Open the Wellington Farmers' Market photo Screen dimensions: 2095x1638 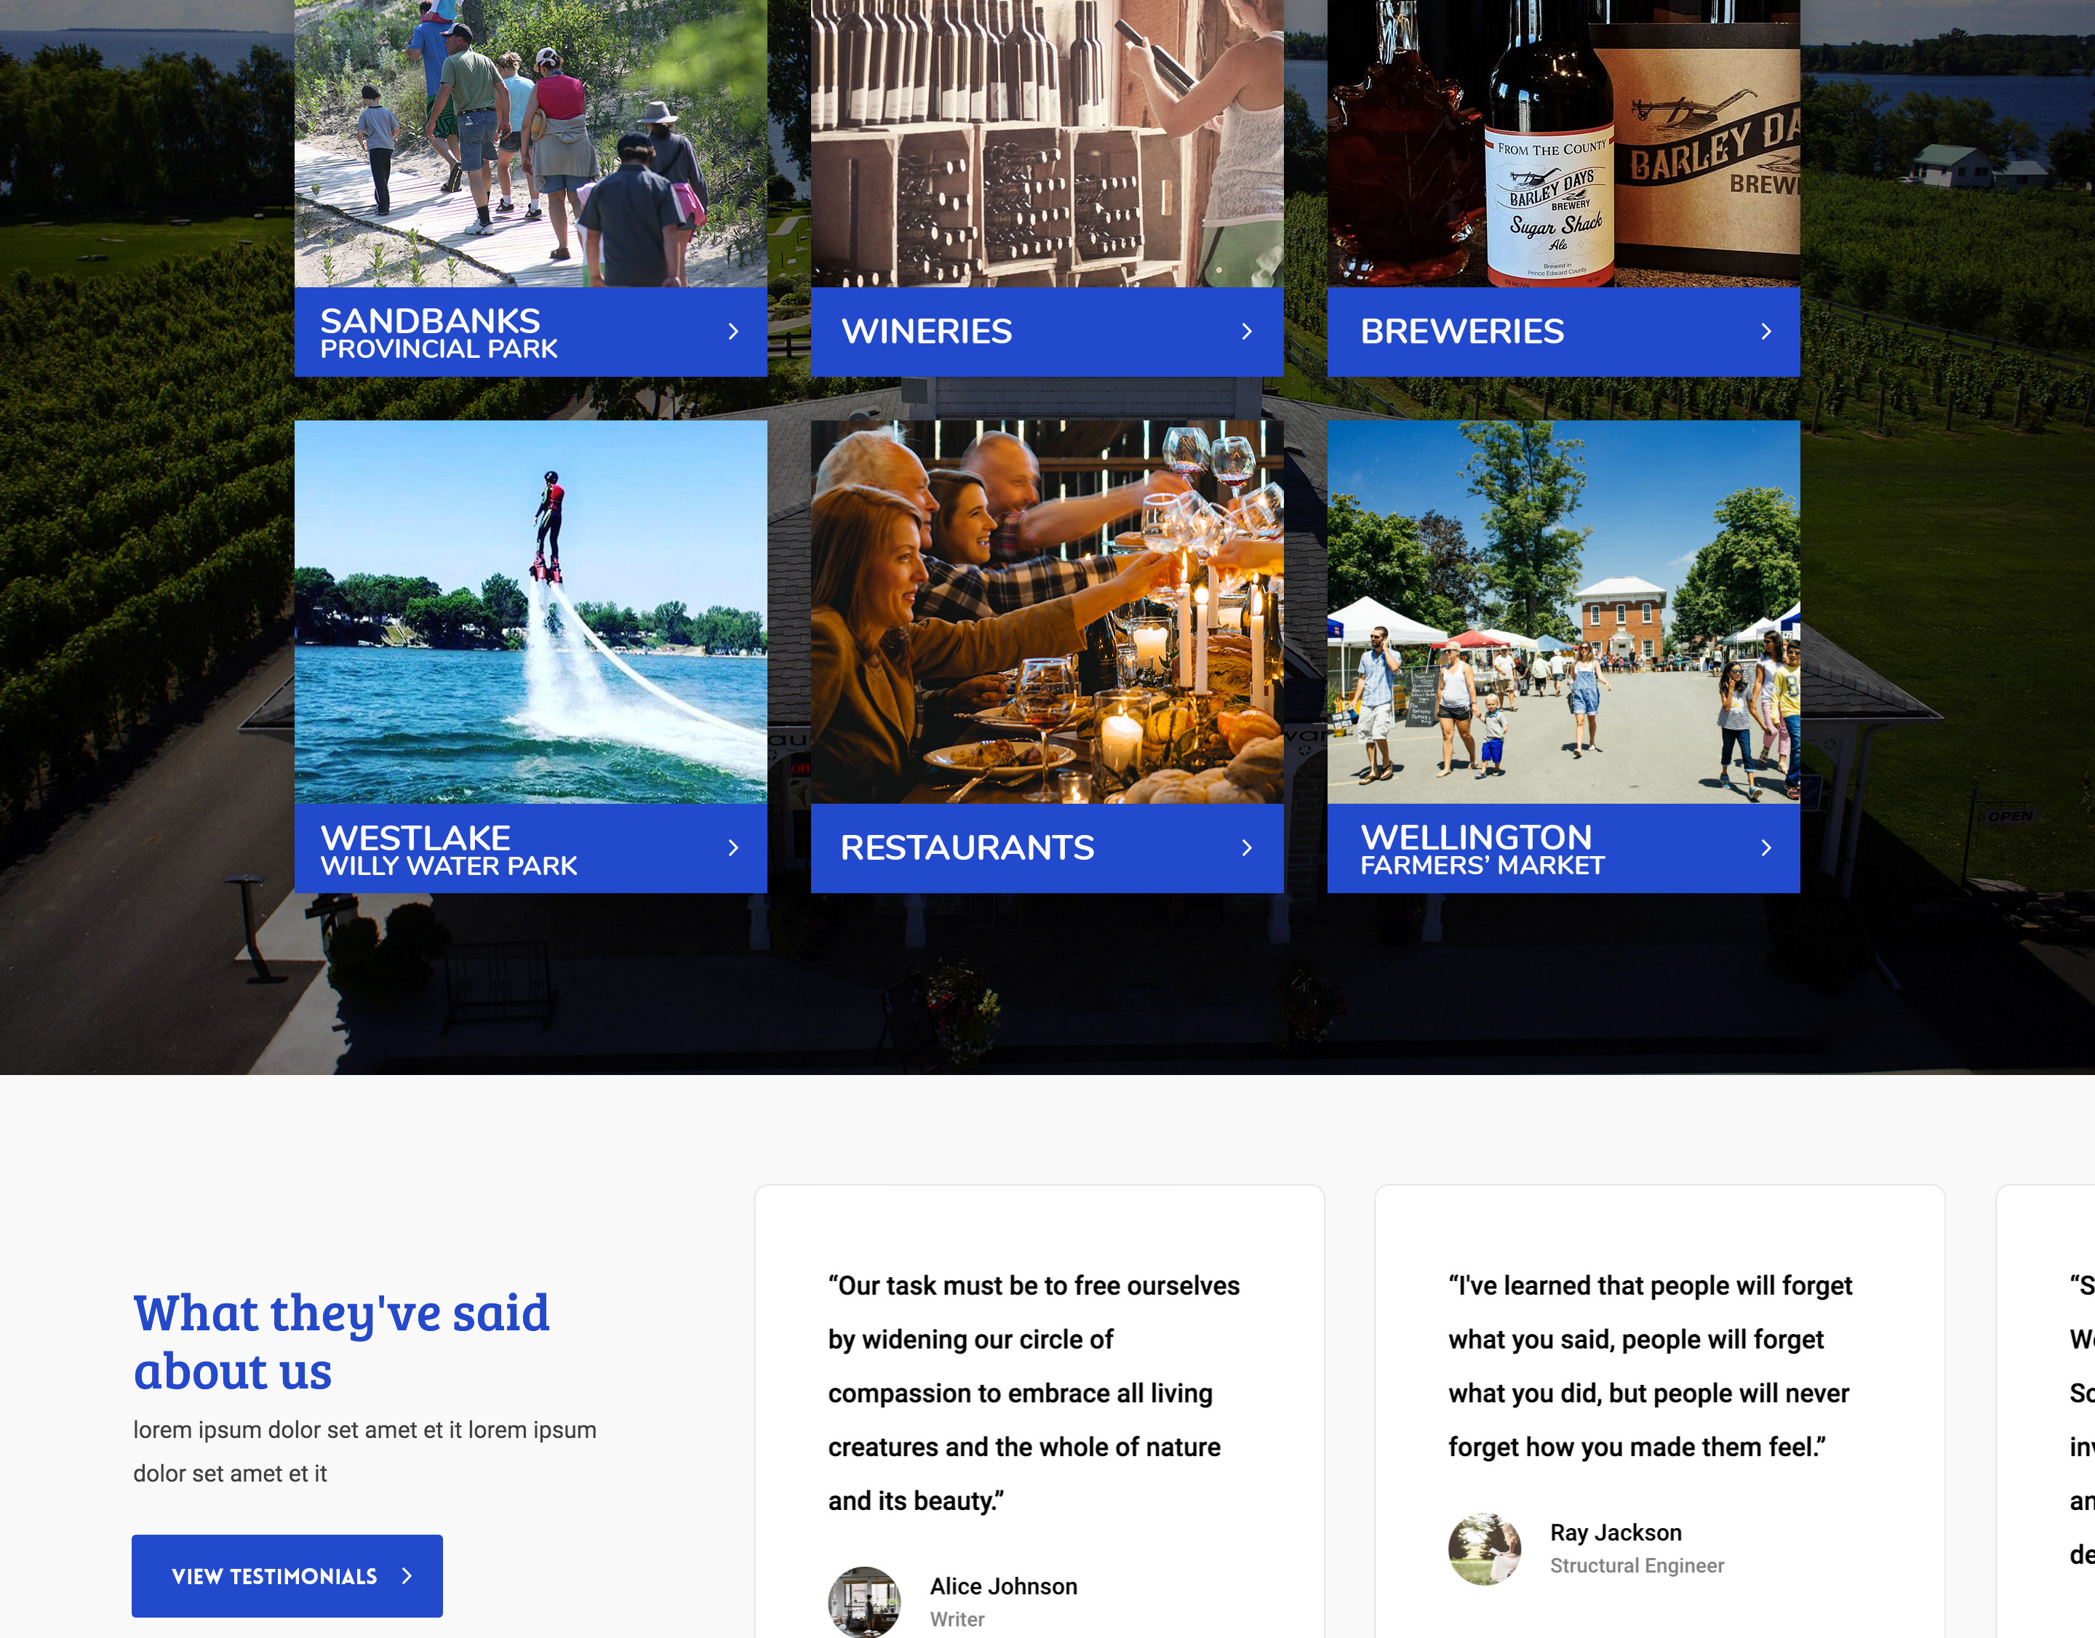[1563, 612]
